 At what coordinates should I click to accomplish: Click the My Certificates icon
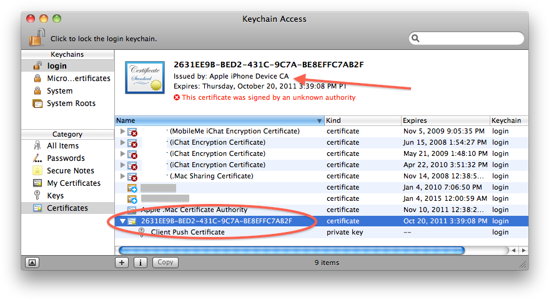pos(37,183)
